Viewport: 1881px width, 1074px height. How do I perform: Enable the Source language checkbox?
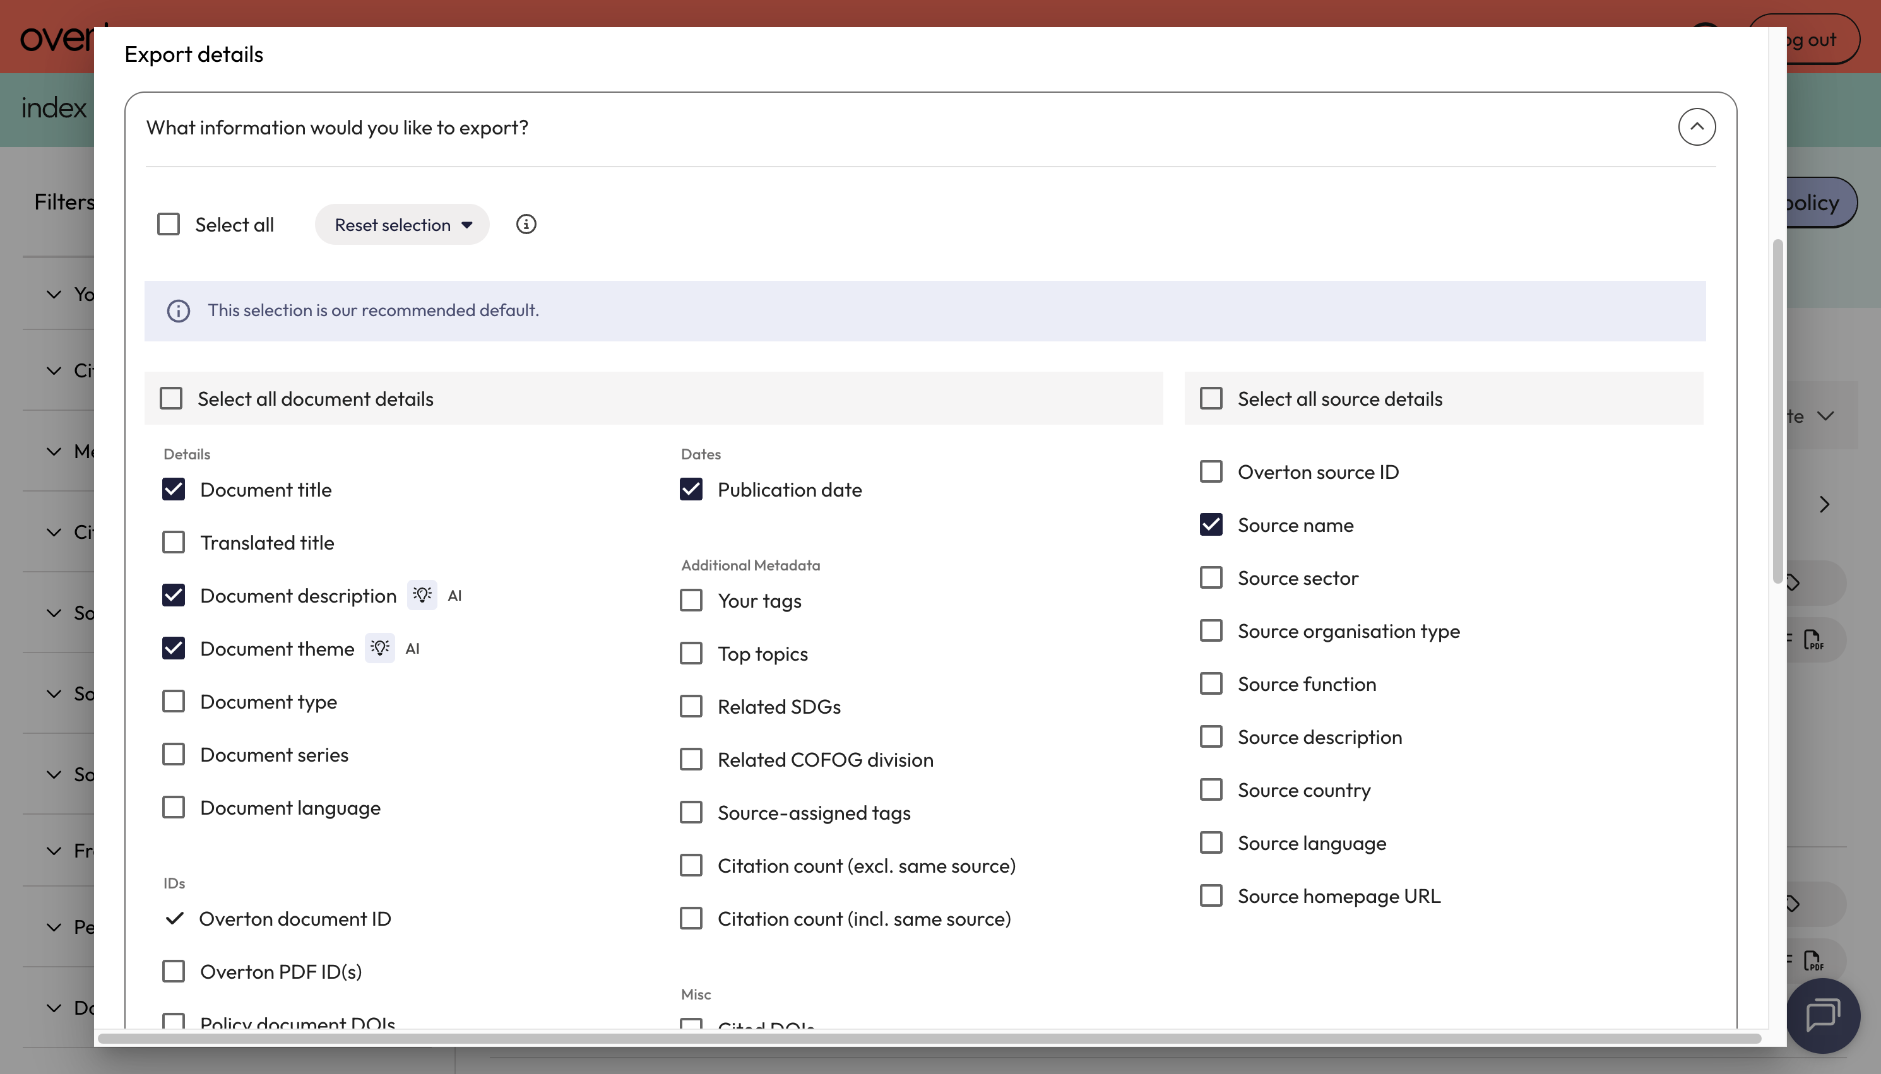(1211, 843)
